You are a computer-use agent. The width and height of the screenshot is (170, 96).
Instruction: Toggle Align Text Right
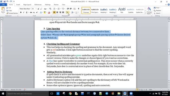pos(60,13)
